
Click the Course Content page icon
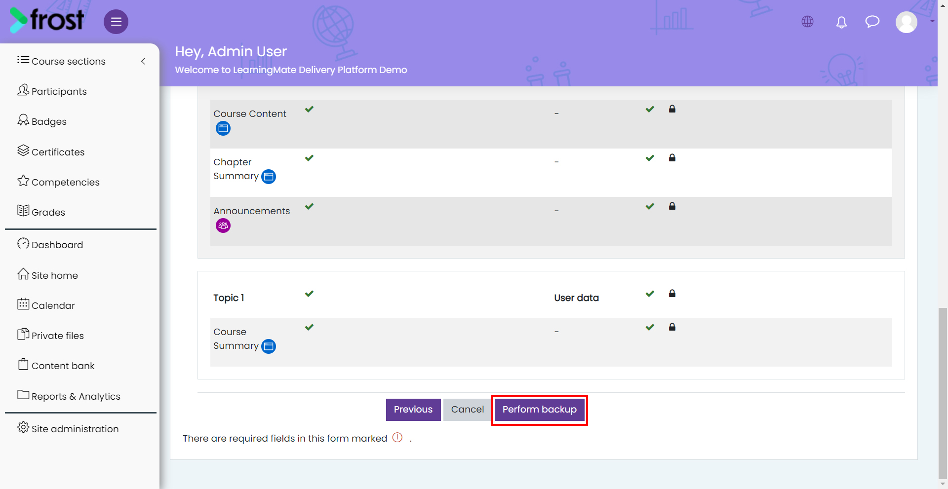click(x=223, y=128)
